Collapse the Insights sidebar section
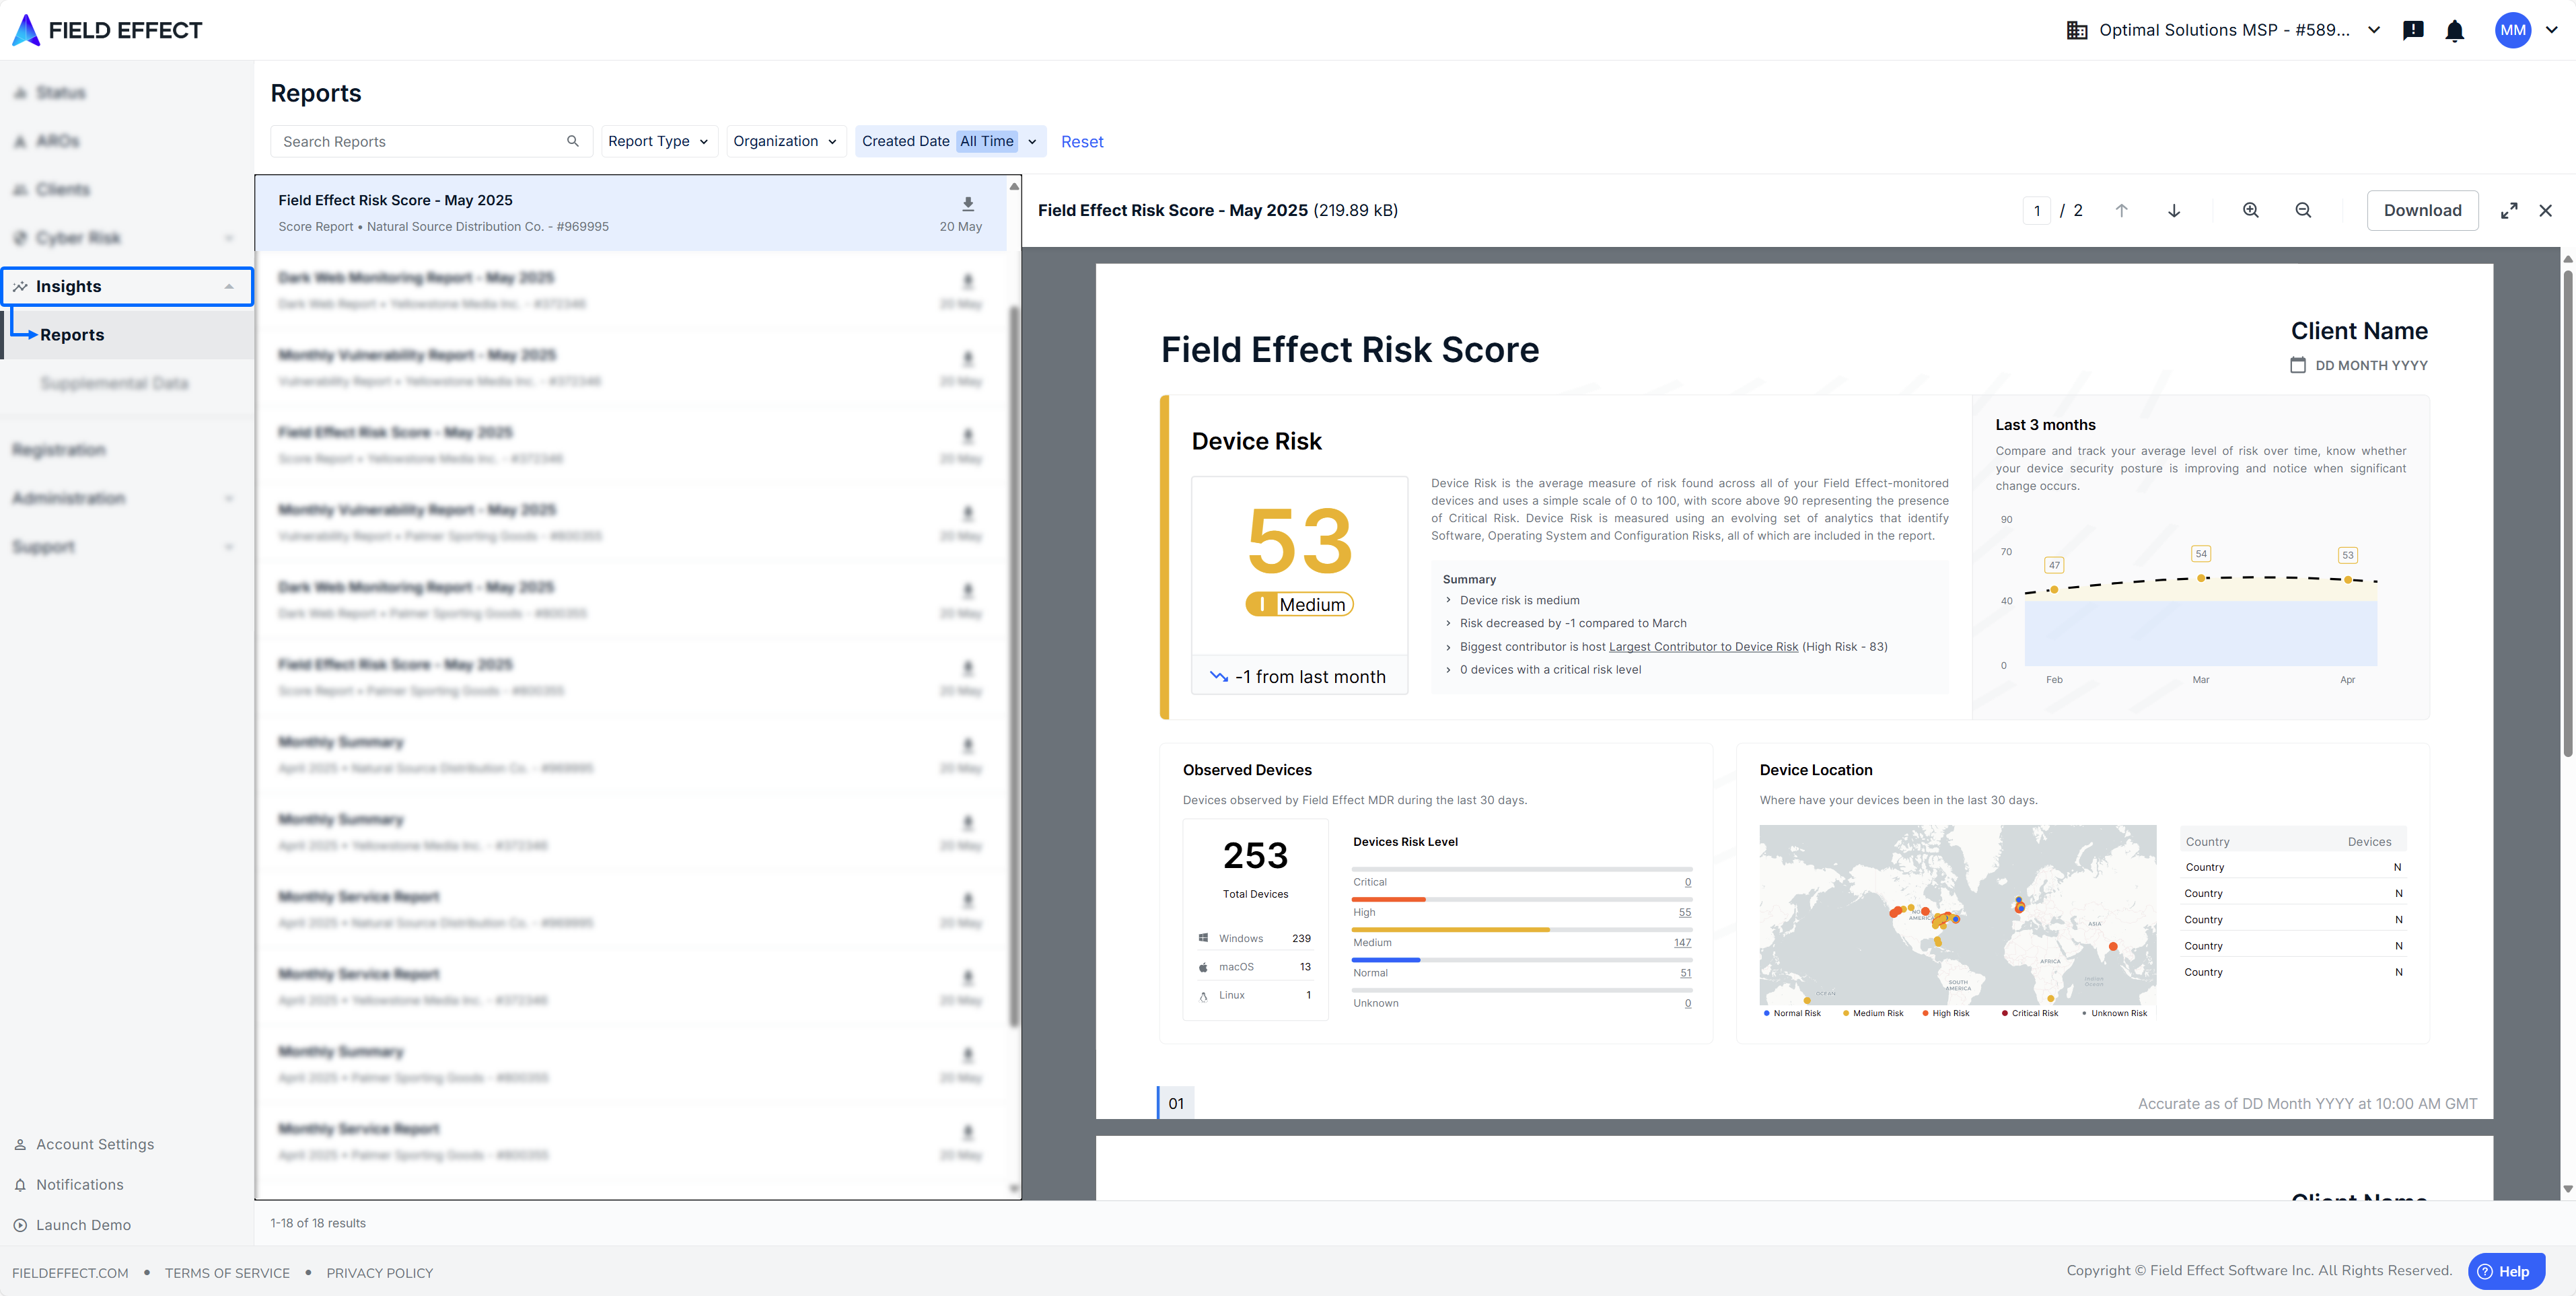 click(229, 287)
